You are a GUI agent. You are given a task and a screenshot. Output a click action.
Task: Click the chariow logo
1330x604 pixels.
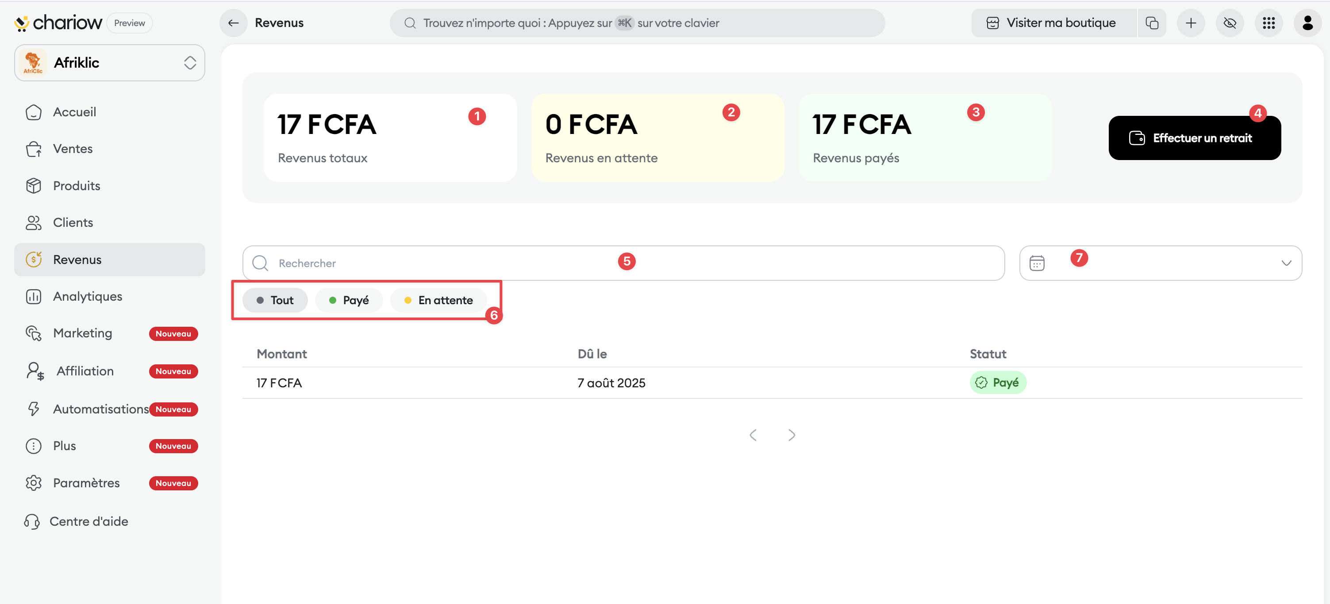(x=58, y=23)
